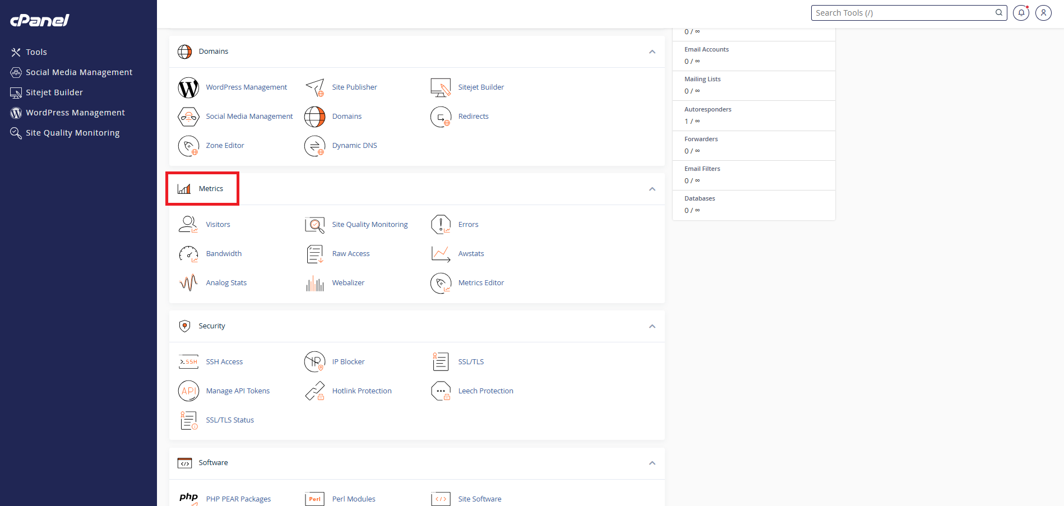Screen dimensions: 1064x506
Task: Click the Mailing Lists statistic entry
Action: pyautogui.click(x=753, y=86)
